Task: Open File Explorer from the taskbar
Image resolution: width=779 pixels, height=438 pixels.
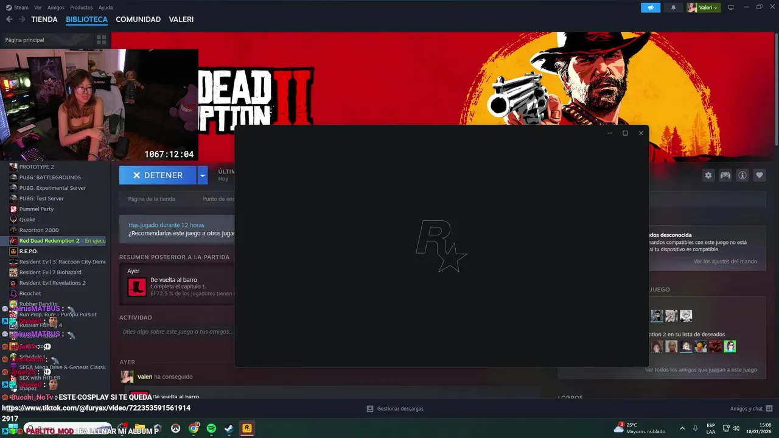Action: (140, 428)
